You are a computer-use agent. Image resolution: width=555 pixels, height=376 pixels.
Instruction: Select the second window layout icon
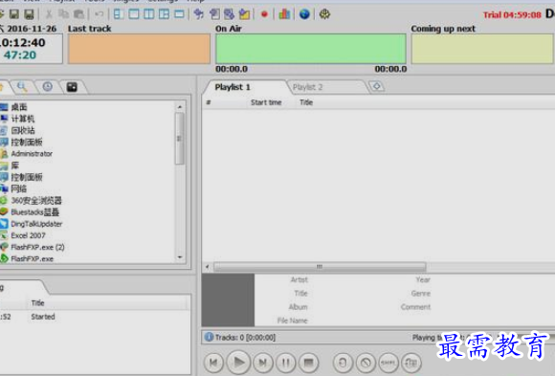point(134,14)
